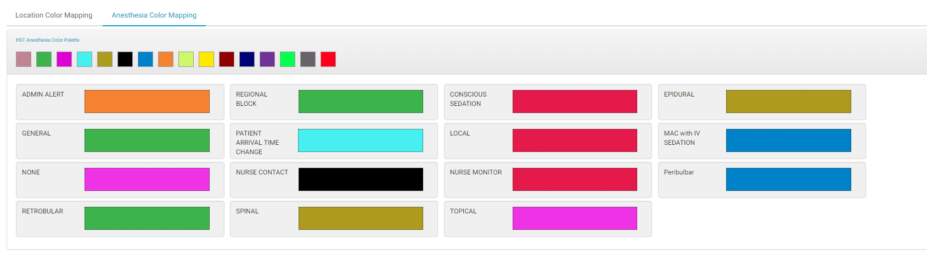Pick the cyan palette swatch
The height and width of the screenshot is (254, 927).
click(x=85, y=59)
